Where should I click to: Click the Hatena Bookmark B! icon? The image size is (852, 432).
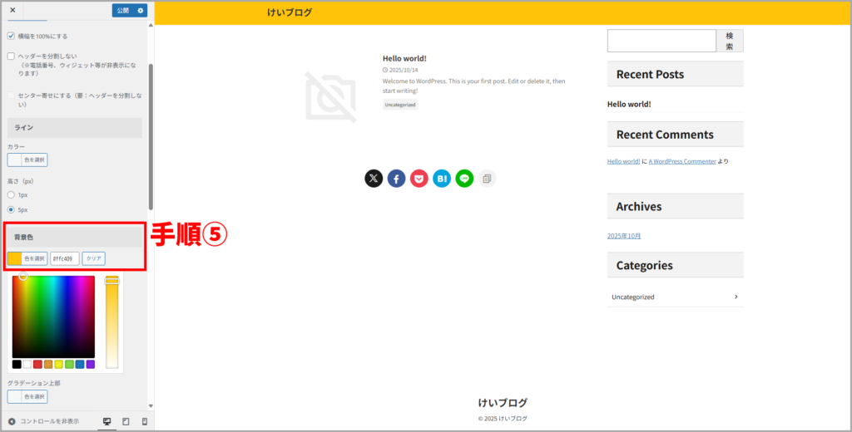[442, 179]
